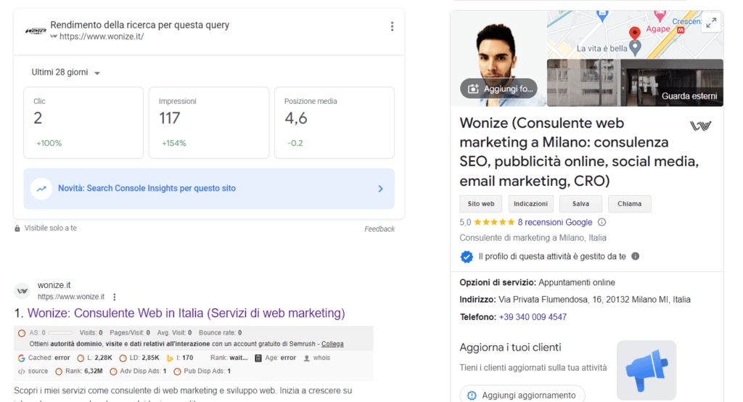Click the wonize.it favicon in the search result

point(22,291)
